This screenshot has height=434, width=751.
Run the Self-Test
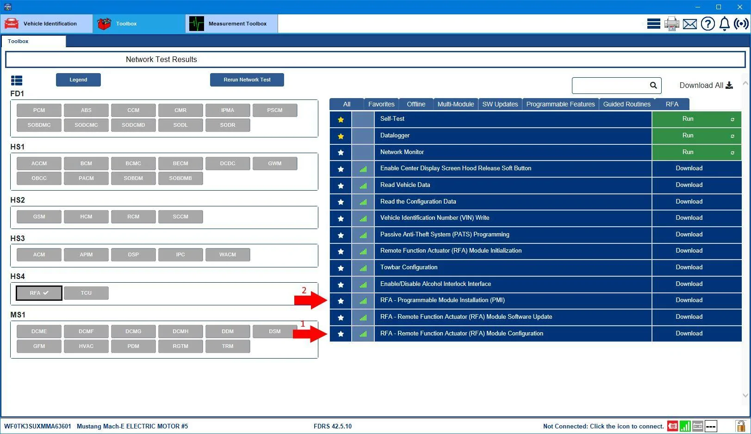tap(688, 119)
